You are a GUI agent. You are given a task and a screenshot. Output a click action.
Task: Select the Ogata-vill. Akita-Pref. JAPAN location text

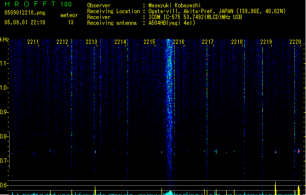tap(217, 11)
